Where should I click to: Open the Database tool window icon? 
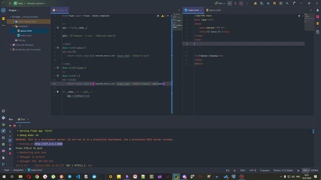click(x=317, y=23)
